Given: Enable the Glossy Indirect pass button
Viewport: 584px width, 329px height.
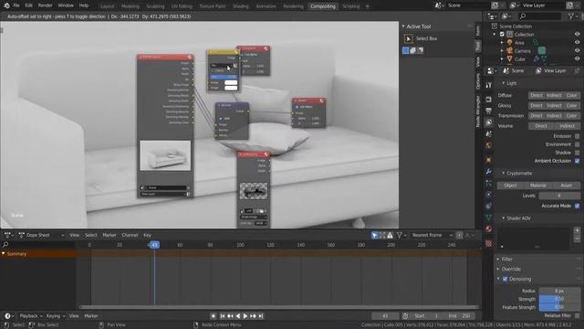Looking at the screenshot, I should click(554, 106).
